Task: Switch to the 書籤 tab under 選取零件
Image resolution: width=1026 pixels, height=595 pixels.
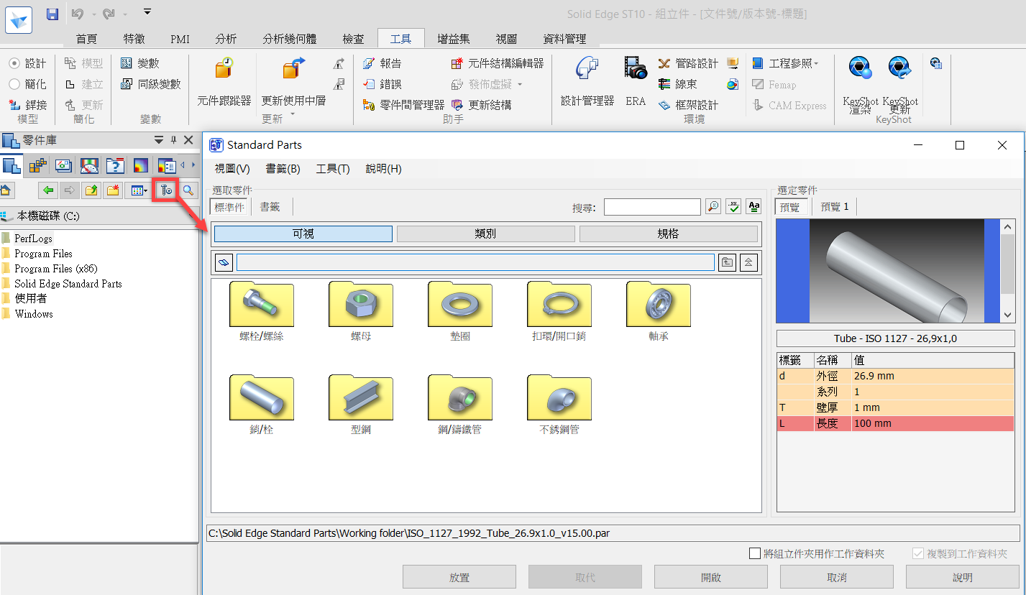Action: click(270, 207)
